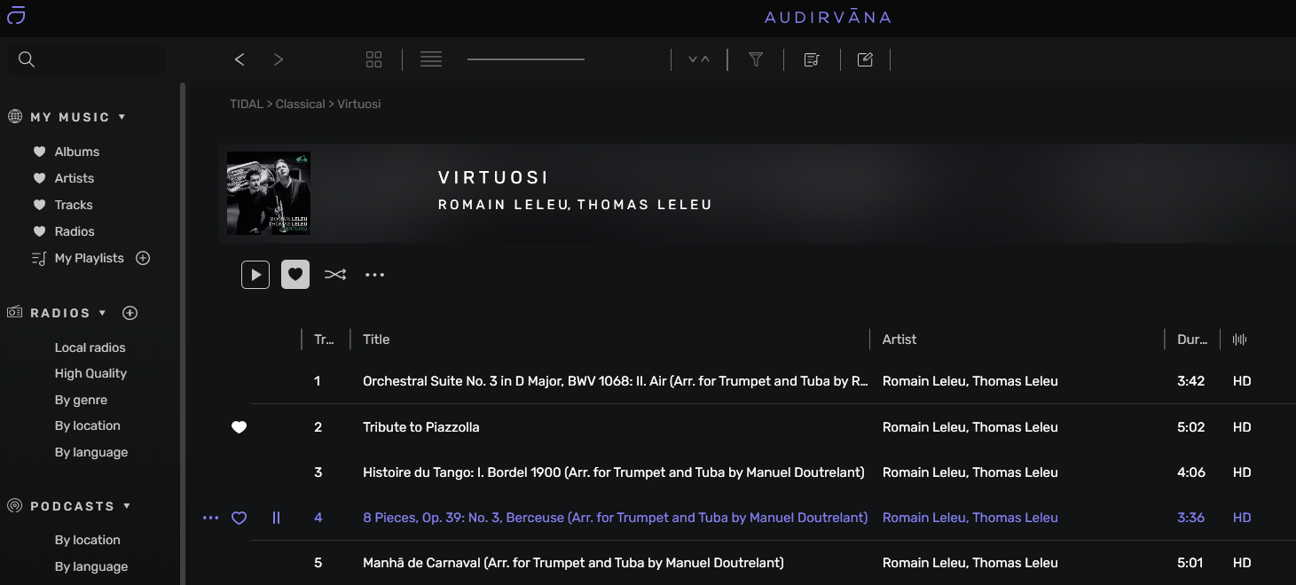Click the RADIOS section radio icon
The width and height of the screenshot is (1296, 585).
(15, 312)
